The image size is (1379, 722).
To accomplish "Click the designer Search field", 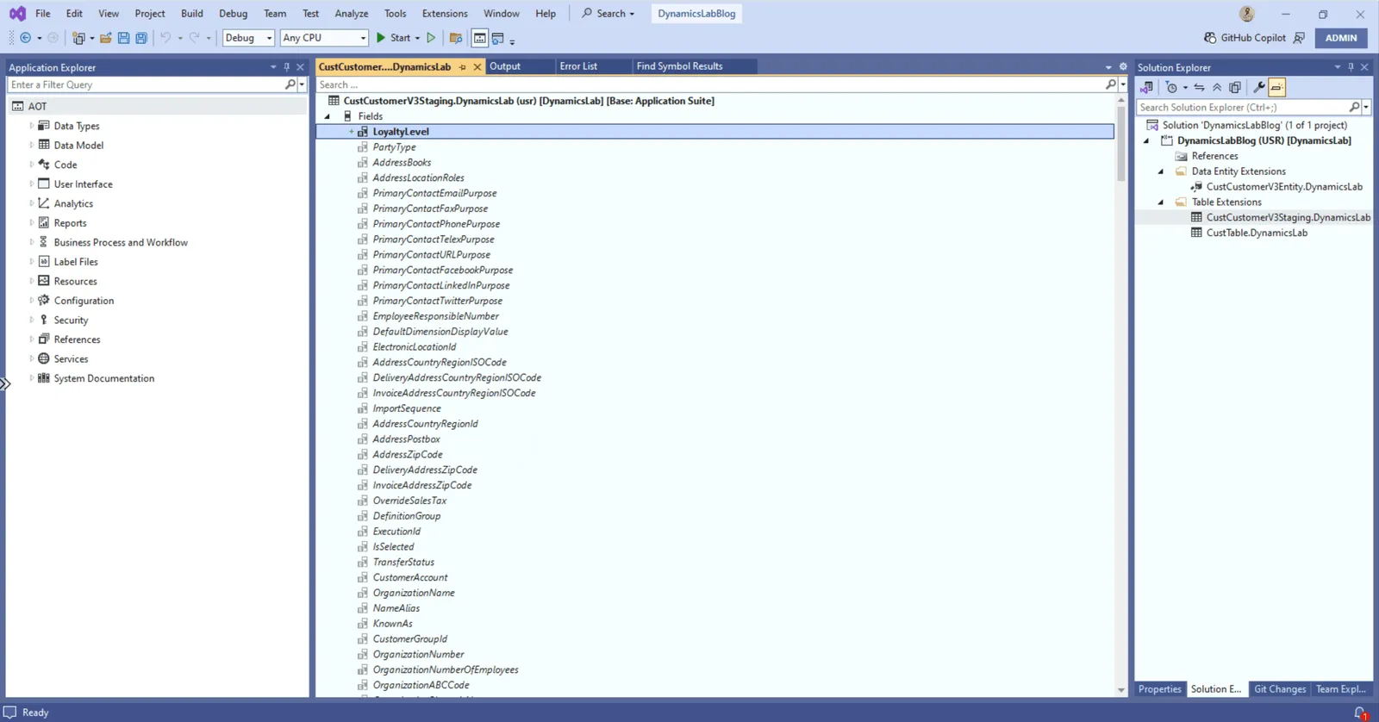I will click(x=710, y=84).
